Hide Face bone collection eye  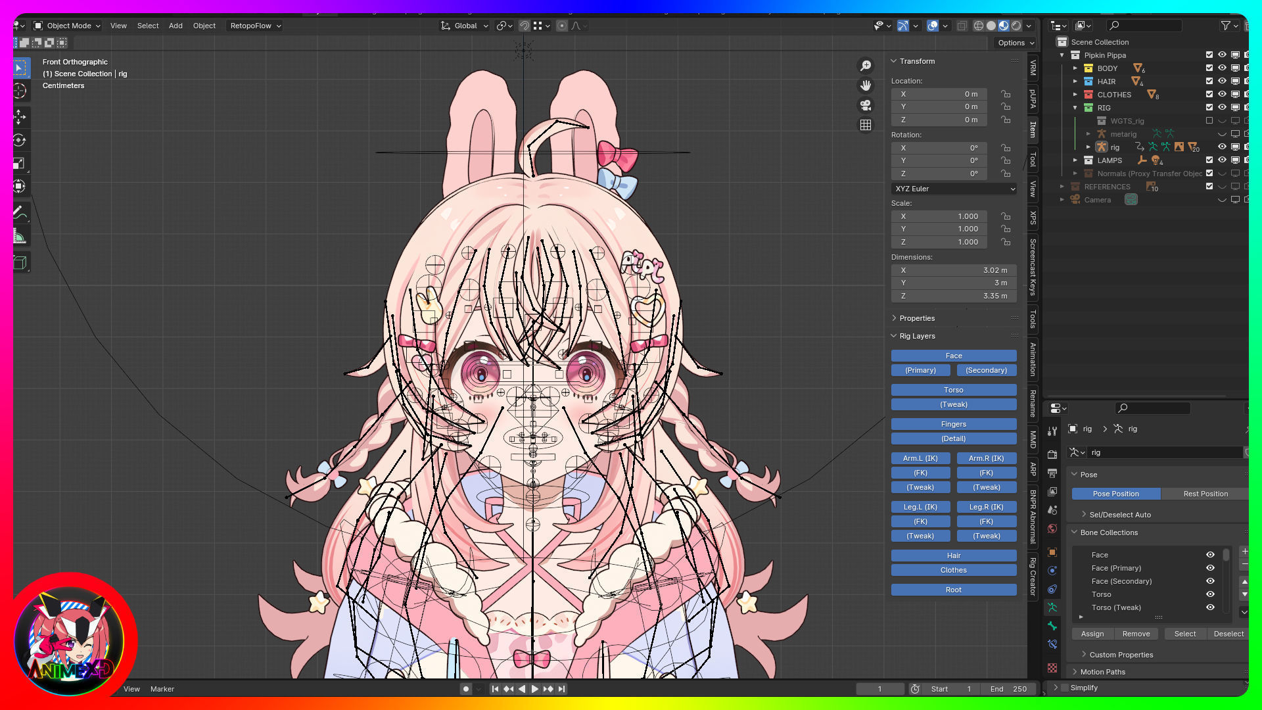pyautogui.click(x=1210, y=555)
